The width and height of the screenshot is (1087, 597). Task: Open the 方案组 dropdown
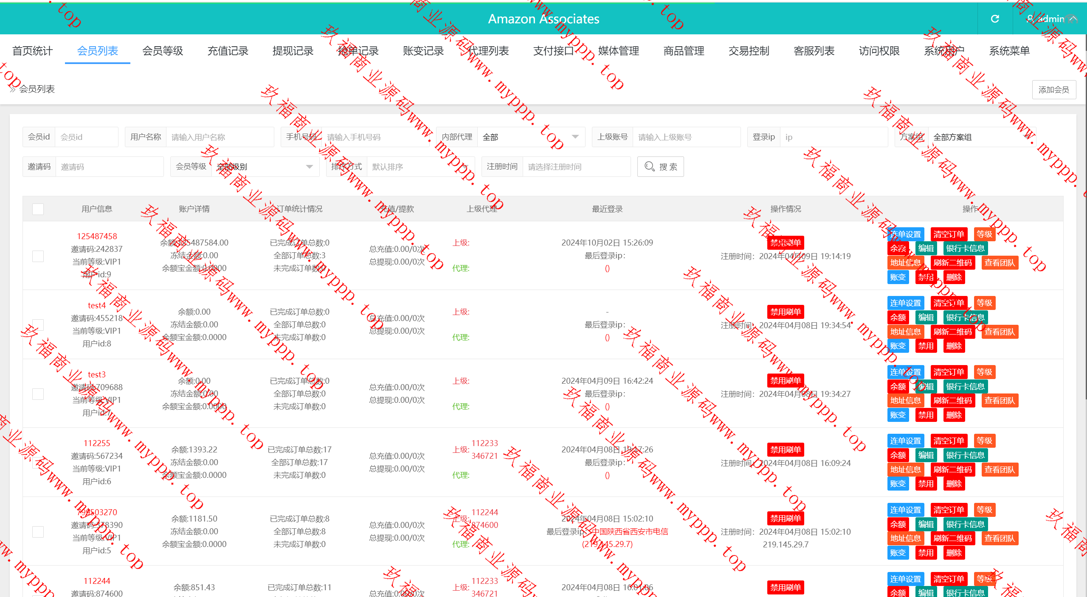[981, 137]
